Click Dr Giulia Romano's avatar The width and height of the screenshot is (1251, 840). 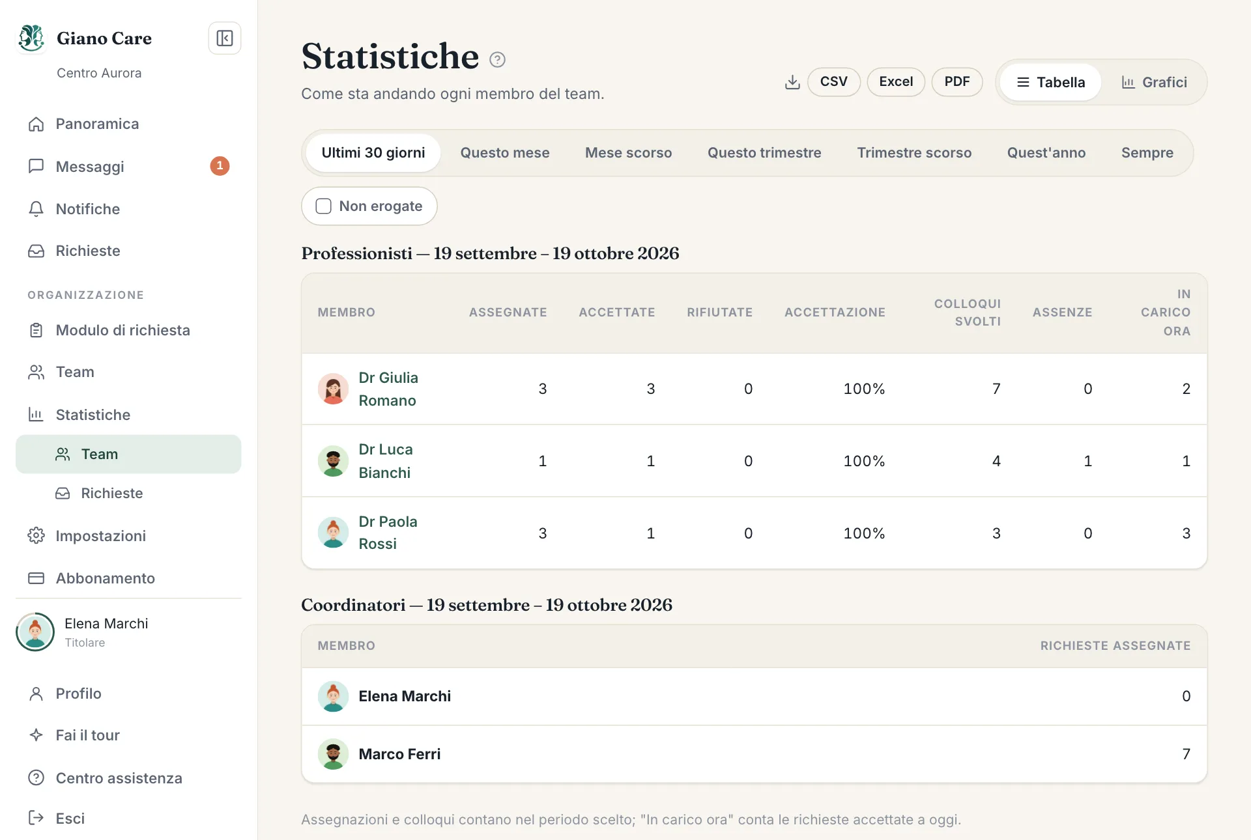(333, 389)
